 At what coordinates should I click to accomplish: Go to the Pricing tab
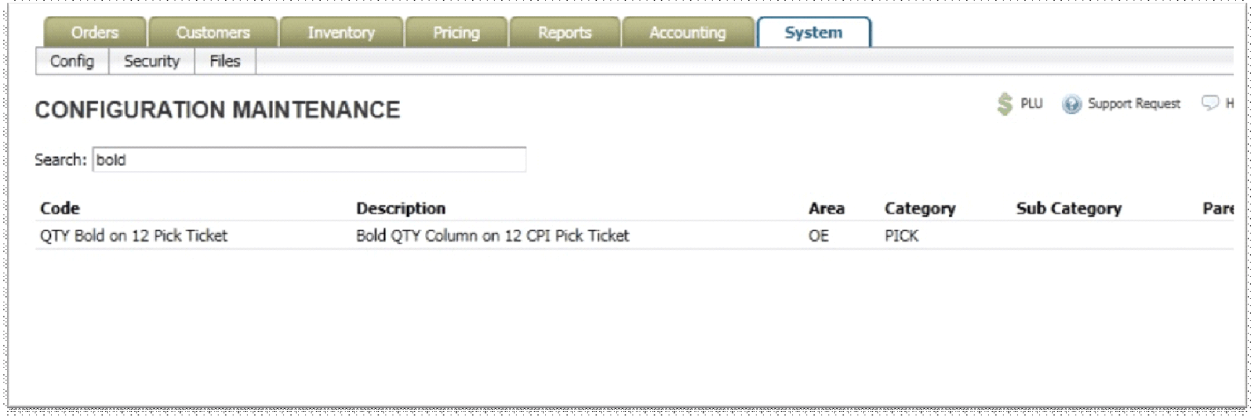[456, 33]
